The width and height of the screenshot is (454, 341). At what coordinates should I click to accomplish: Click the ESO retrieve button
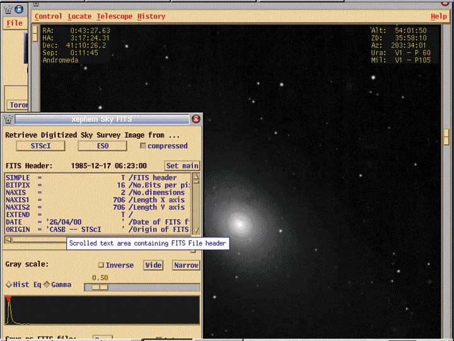(102, 146)
